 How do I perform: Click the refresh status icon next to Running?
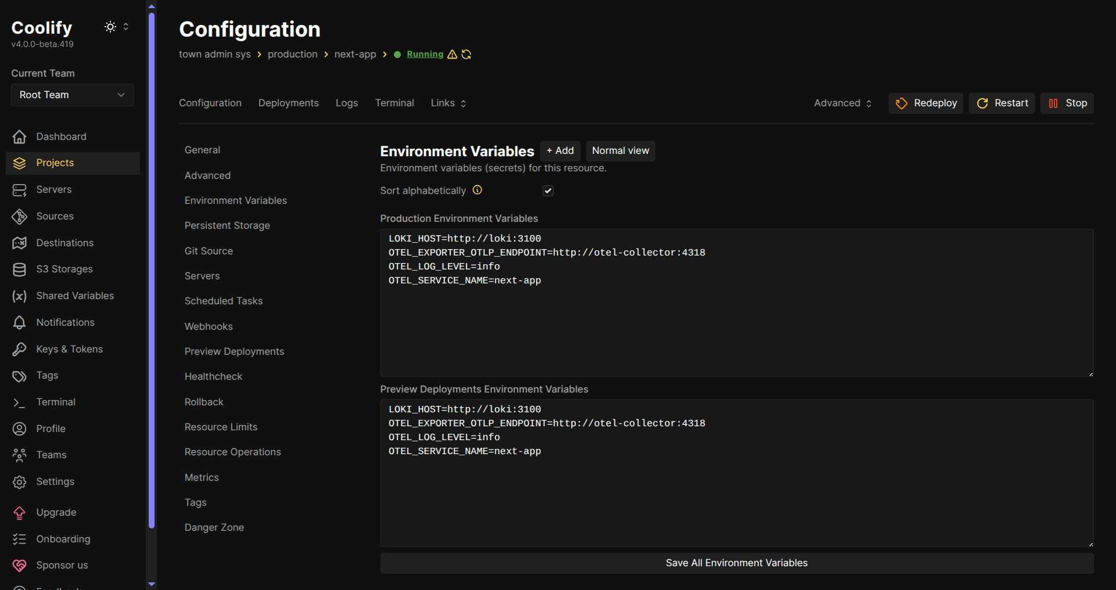pyautogui.click(x=467, y=54)
